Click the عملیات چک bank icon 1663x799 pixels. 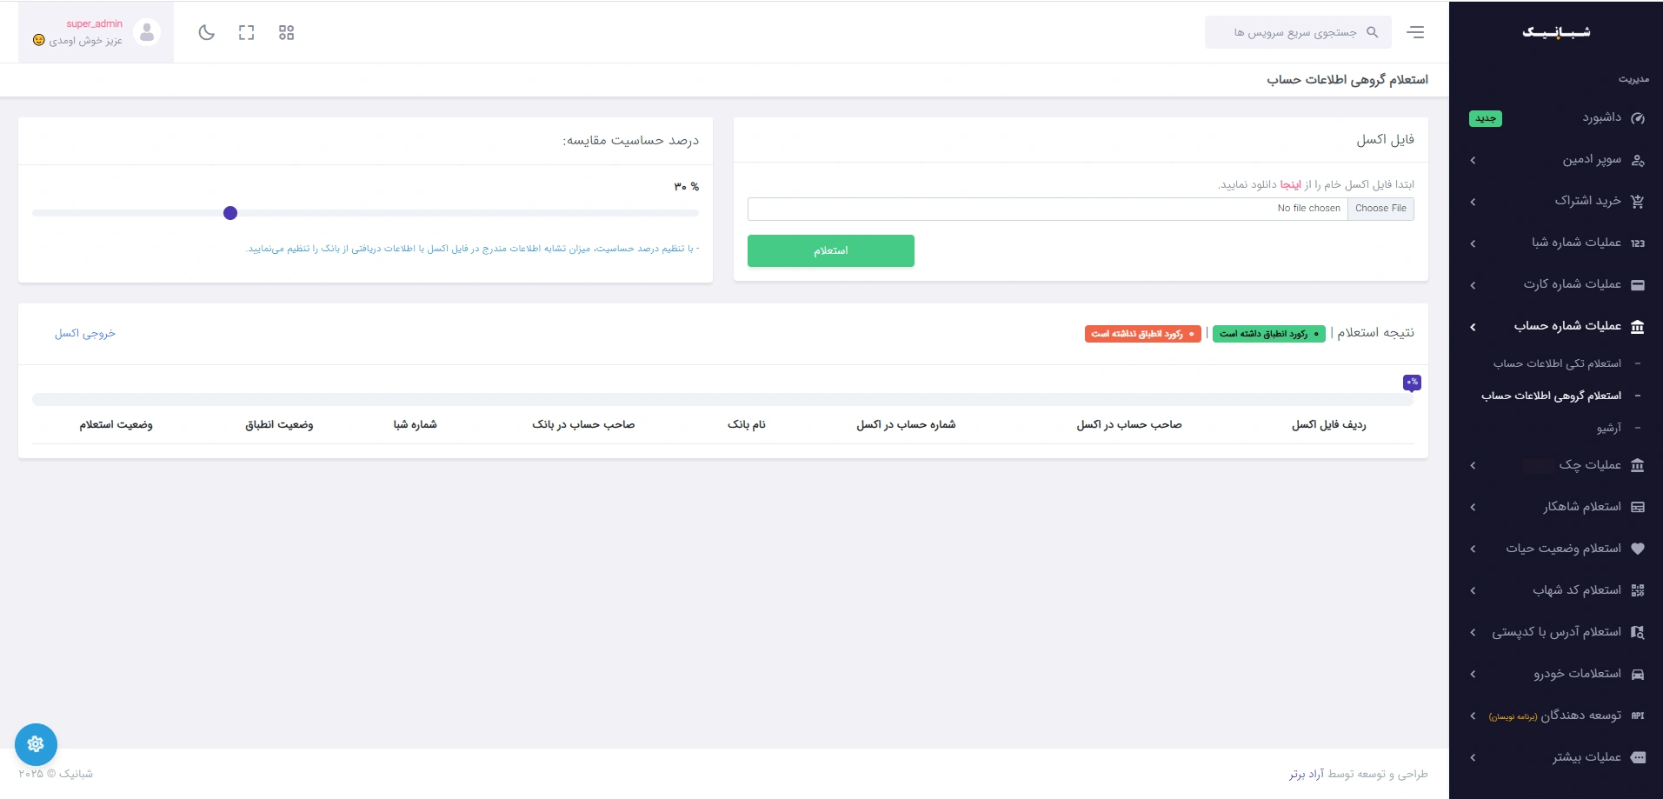pos(1638,465)
